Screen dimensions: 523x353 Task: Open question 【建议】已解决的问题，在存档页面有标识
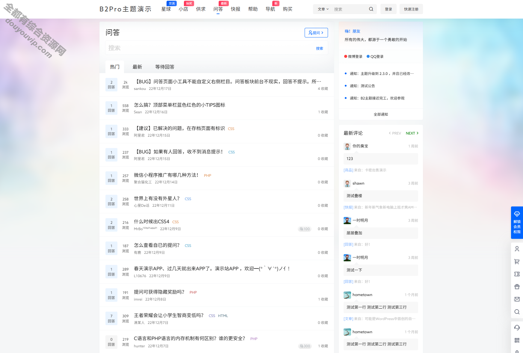point(179,128)
